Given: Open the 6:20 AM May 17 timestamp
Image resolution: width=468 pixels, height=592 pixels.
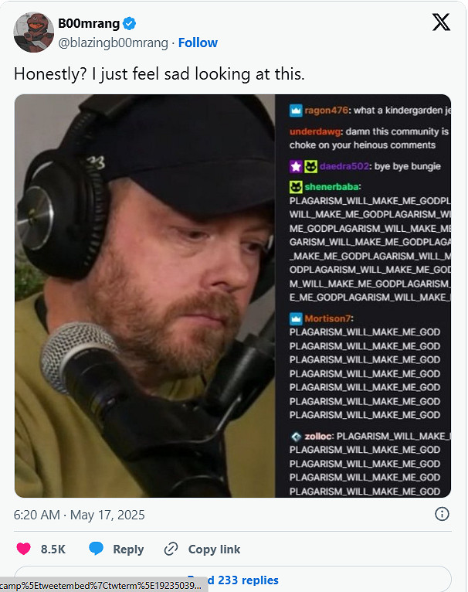Looking at the screenshot, I should 80,515.
